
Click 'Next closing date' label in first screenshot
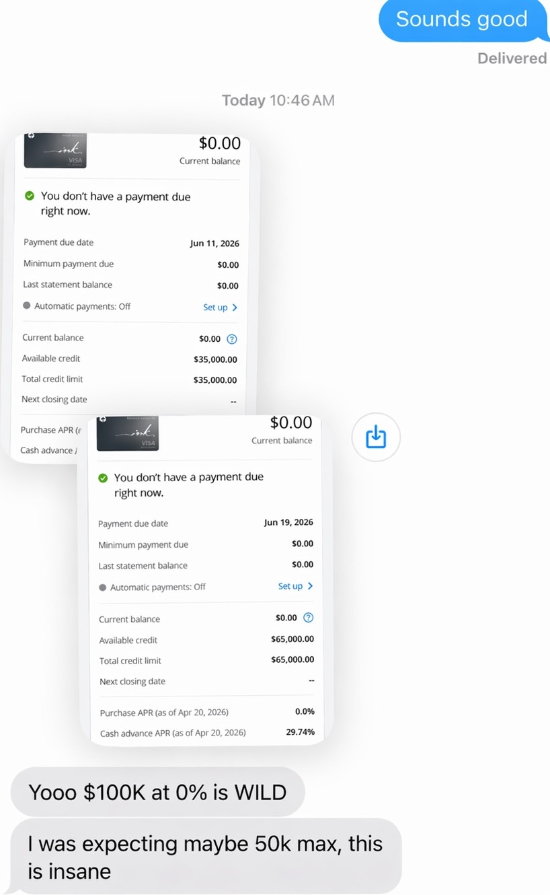pos(54,399)
